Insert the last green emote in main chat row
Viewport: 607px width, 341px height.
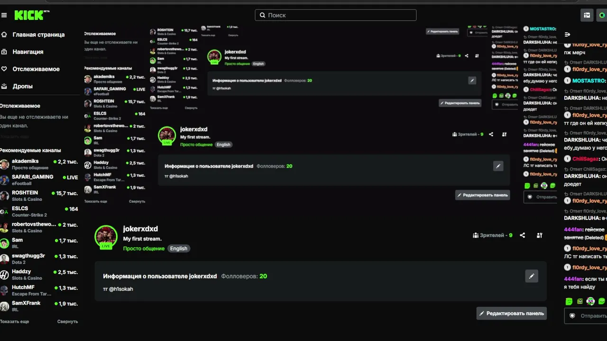602,301
